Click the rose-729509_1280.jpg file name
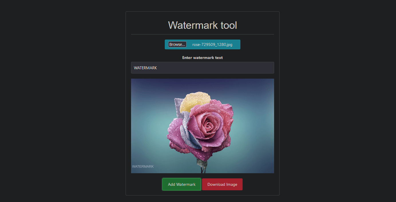 pos(212,44)
